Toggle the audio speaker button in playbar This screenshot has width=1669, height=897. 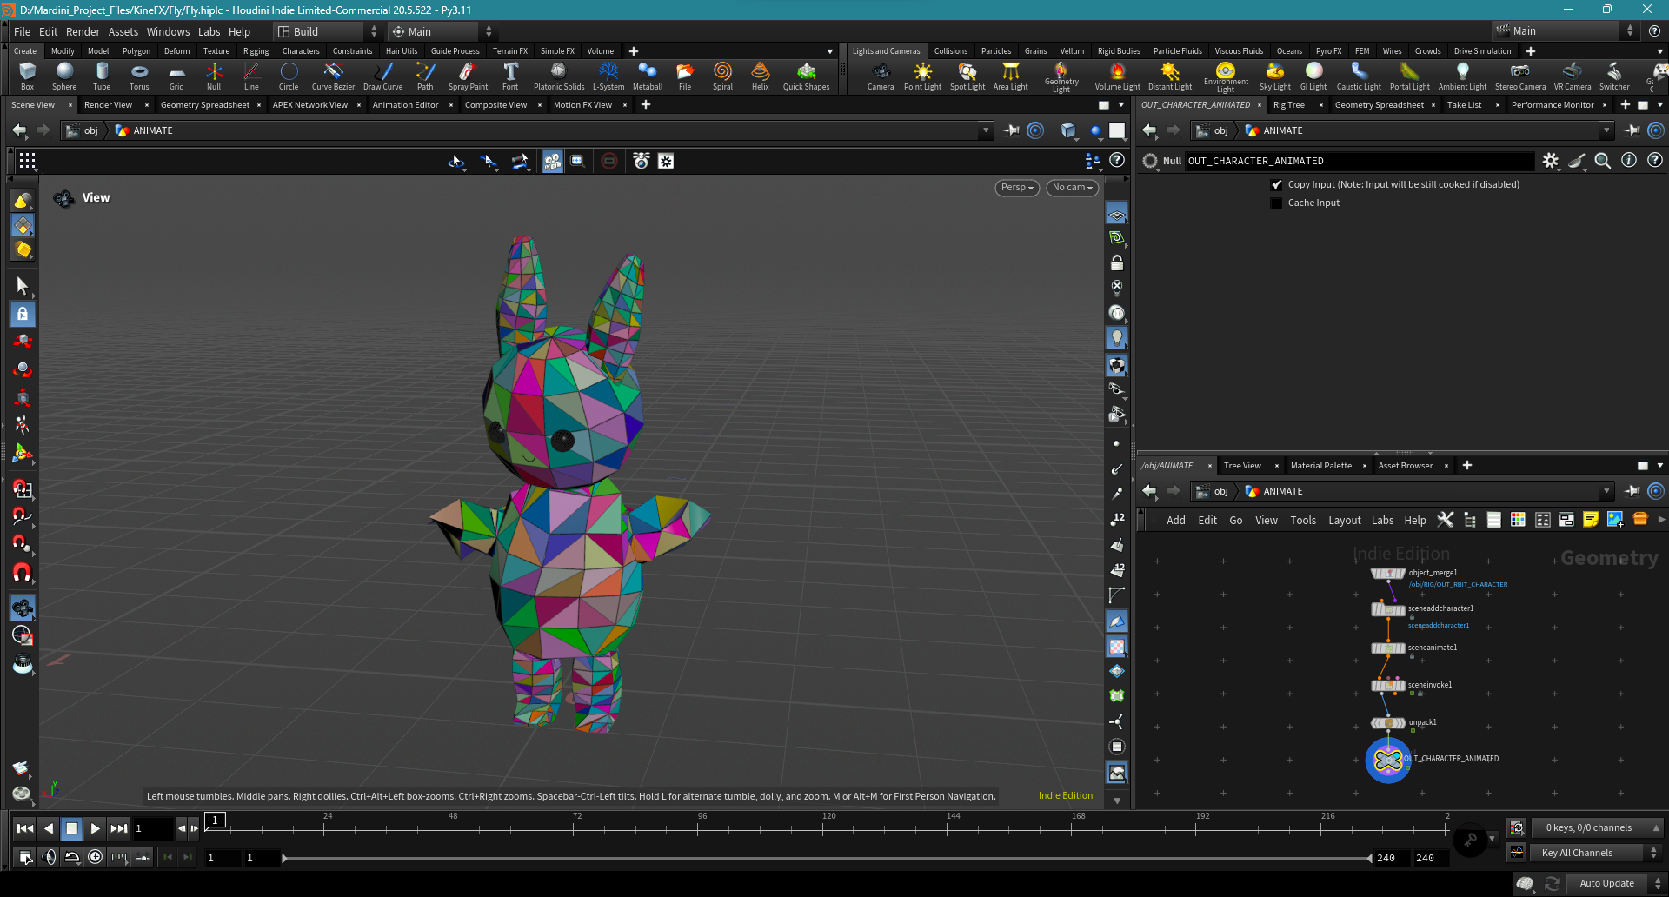pos(49,857)
